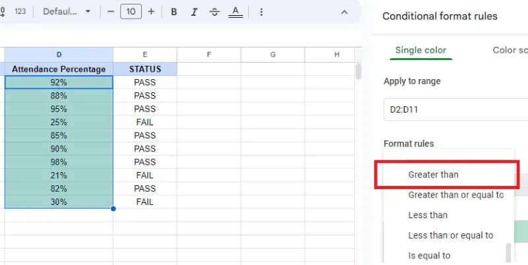528x265 pixels.
Task: Click the font size field showing 10
Action: [131, 12]
